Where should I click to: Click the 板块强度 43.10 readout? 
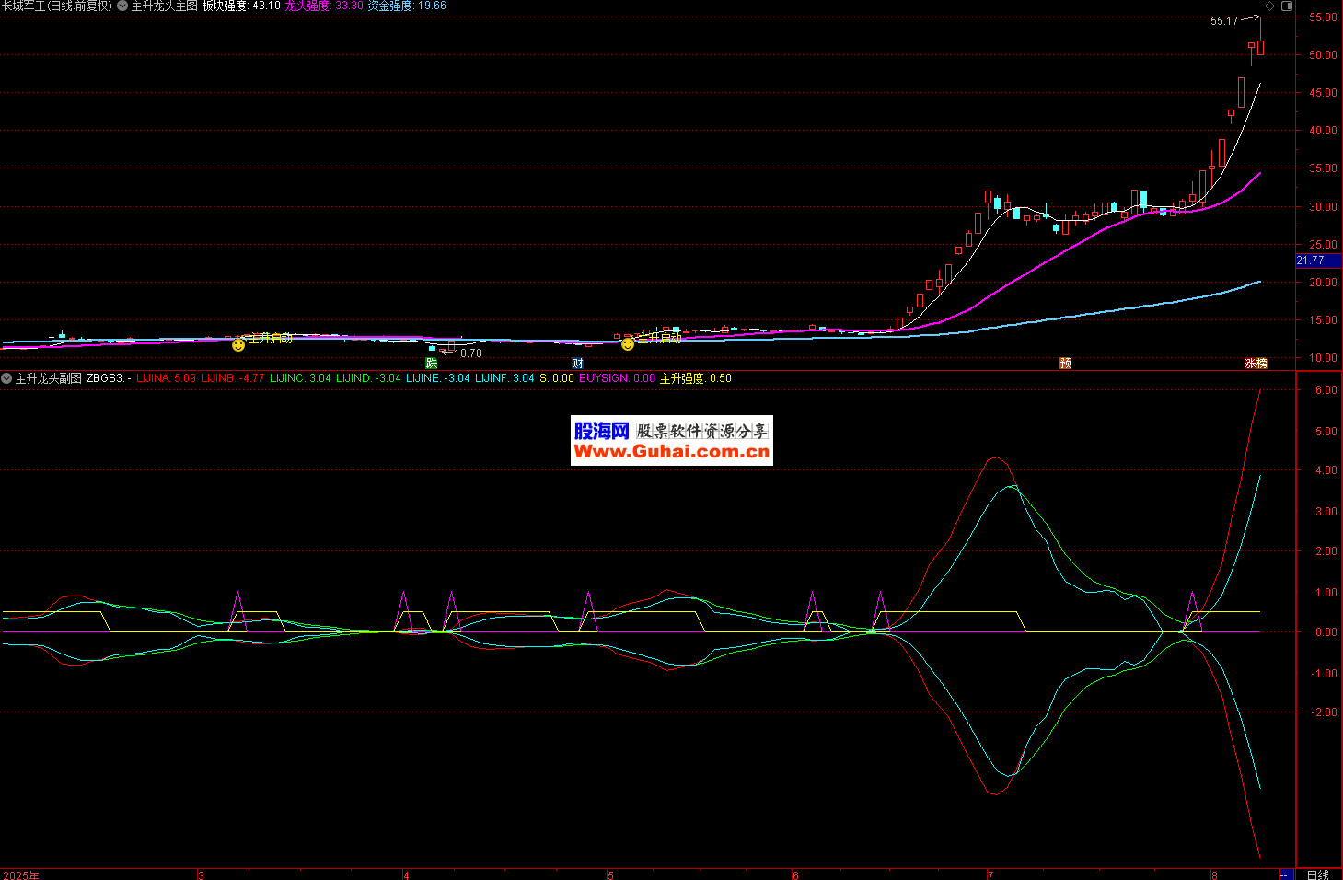point(241,6)
